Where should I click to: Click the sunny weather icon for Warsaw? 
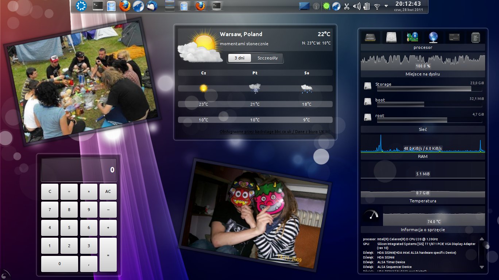[200, 47]
